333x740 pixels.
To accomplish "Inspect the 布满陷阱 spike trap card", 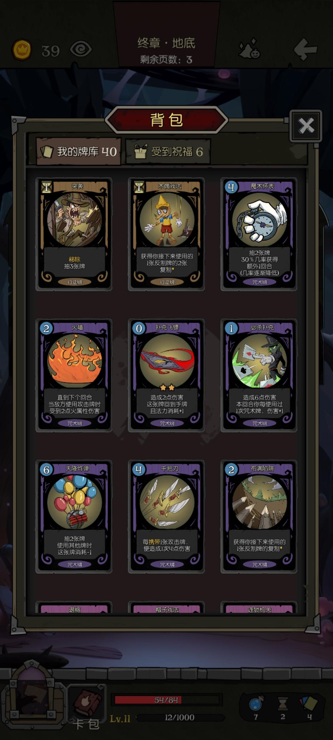I will (x=259, y=516).
